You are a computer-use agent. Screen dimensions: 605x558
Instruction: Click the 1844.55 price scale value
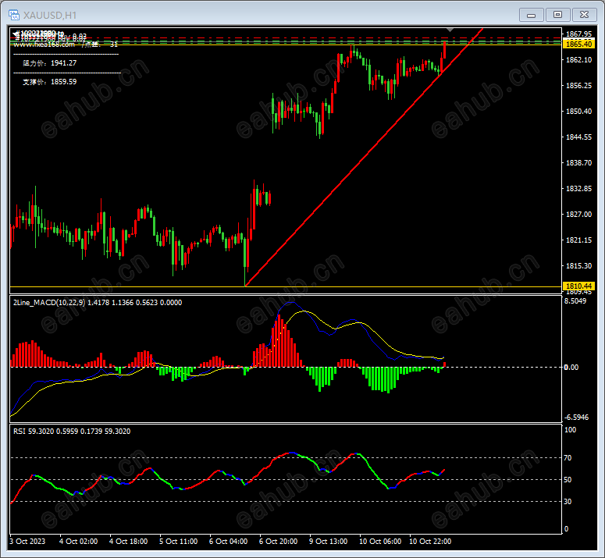pyautogui.click(x=578, y=137)
